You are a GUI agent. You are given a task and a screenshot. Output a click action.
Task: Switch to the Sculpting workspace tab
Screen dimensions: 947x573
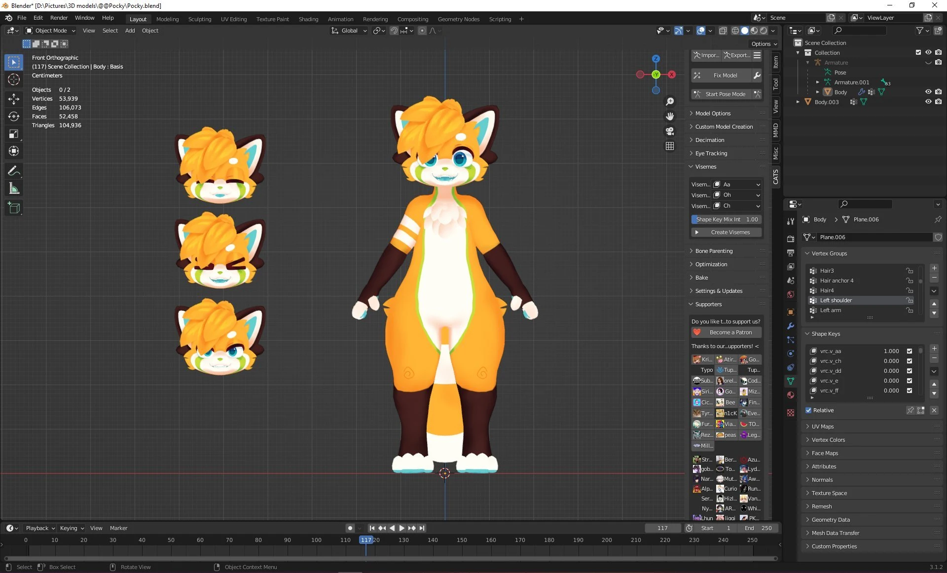pos(200,19)
